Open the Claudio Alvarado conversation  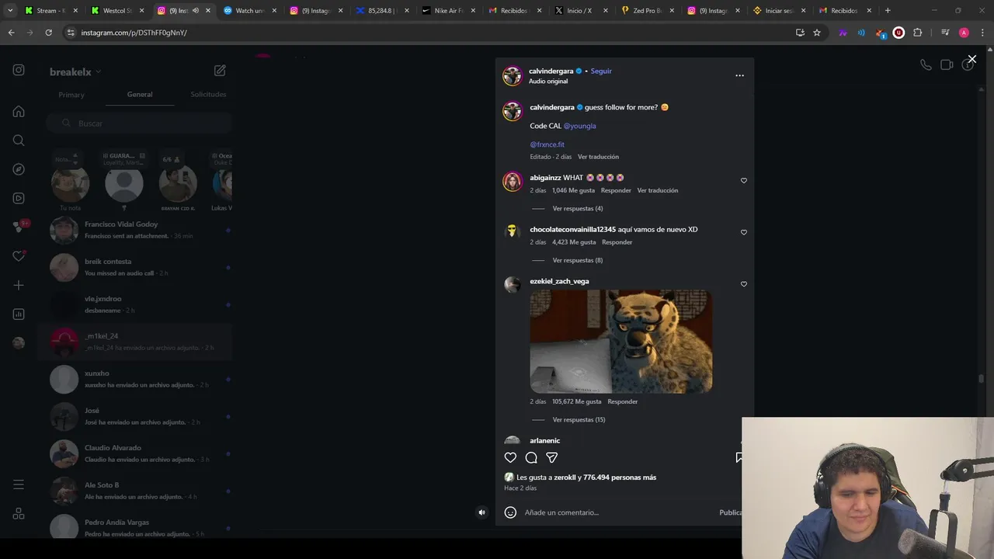[136, 453]
